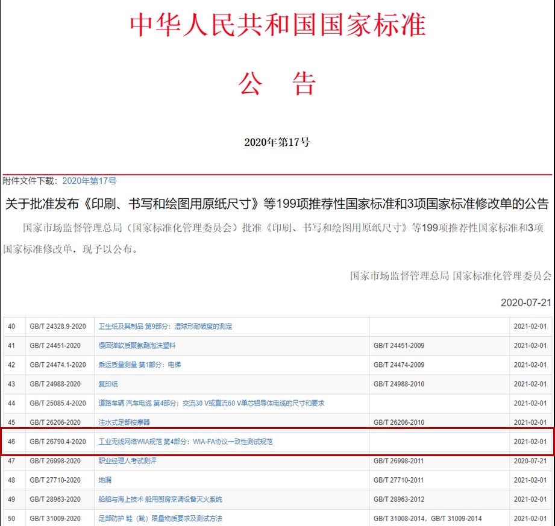Click replaced standard GB/T 24451-2009 cell
Image resolution: width=555 pixels, height=526 pixels.
click(x=399, y=346)
